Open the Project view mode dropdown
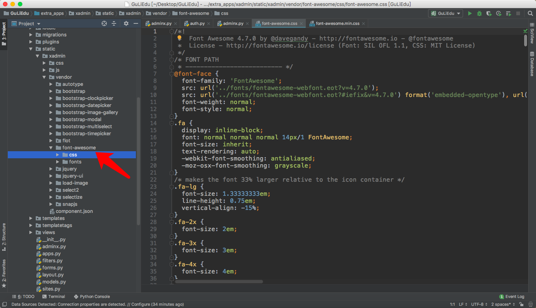 (26, 23)
